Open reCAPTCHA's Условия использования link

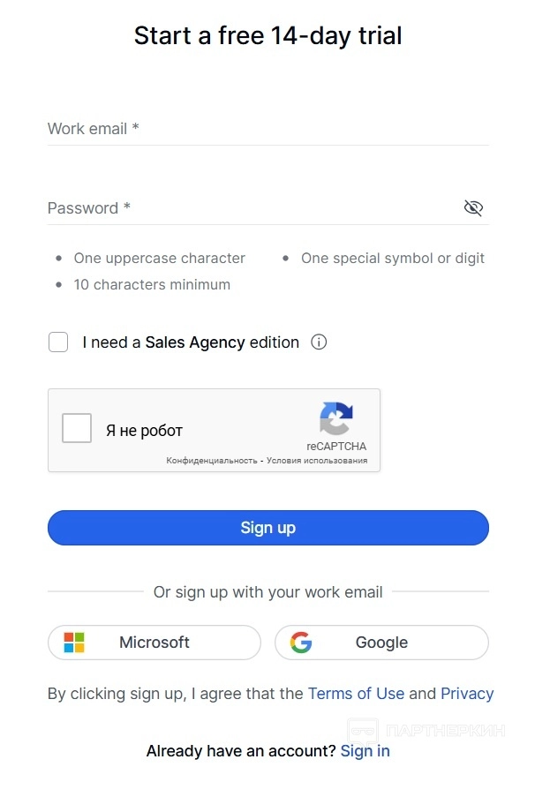tap(315, 461)
